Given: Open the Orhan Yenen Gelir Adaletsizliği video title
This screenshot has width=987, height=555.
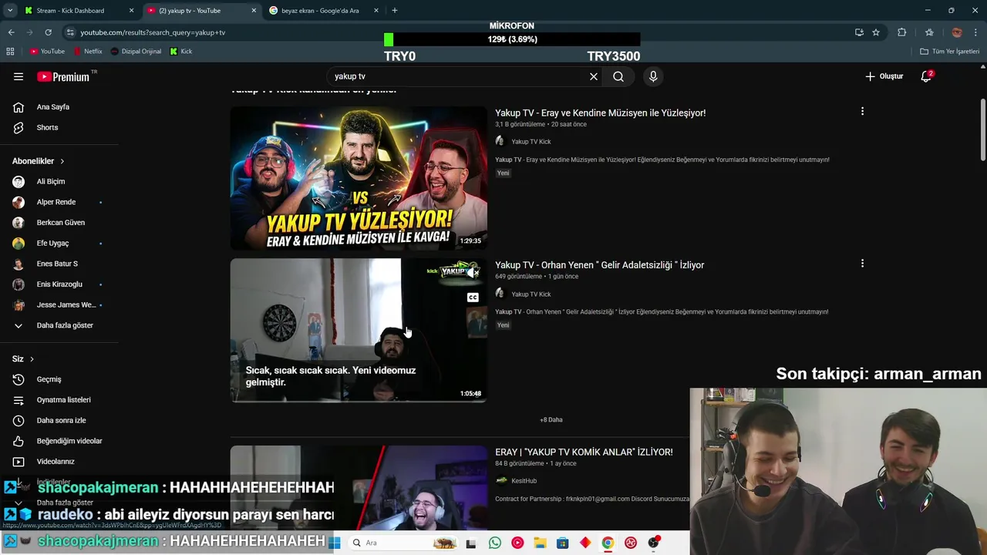Looking at the screenshot, I should [x=599, y=264].
